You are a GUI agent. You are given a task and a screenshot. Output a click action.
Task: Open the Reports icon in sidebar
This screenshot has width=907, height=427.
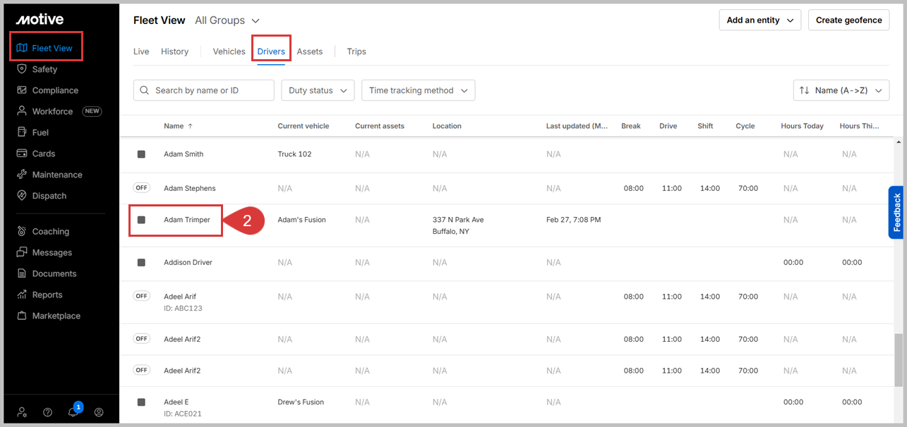22,295
